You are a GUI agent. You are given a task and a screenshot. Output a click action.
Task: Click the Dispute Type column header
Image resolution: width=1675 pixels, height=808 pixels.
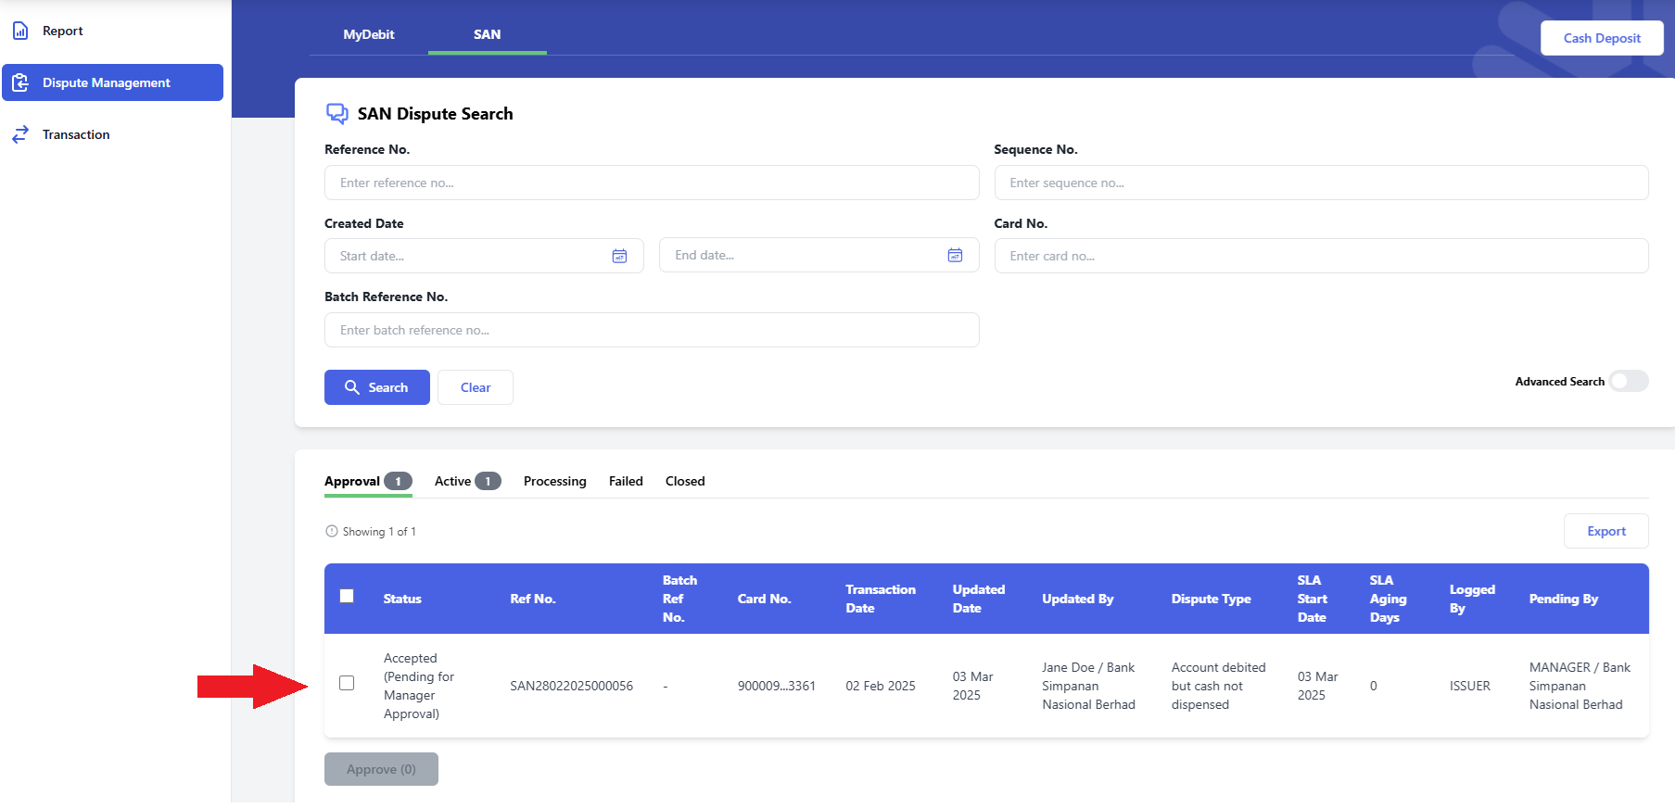[x=1212, y=599]
